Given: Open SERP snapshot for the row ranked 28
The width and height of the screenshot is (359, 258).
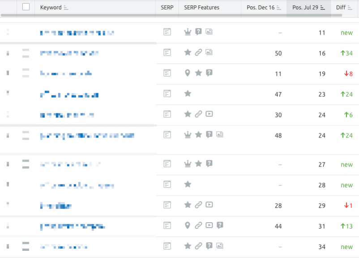Looking at the screenshot, I should tap(167, 184).
